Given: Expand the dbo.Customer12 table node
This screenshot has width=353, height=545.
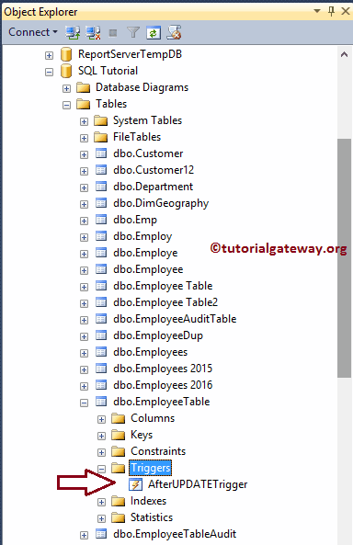Looking at the screenshot, I should [84, 171].
